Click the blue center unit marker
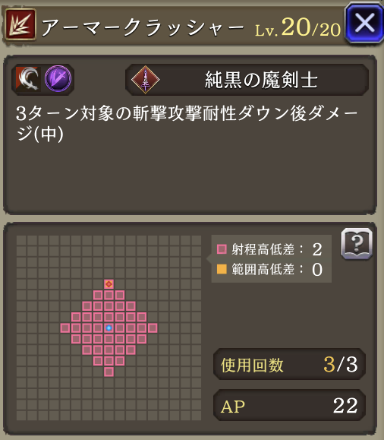The image size is (384, 440). 109,328
